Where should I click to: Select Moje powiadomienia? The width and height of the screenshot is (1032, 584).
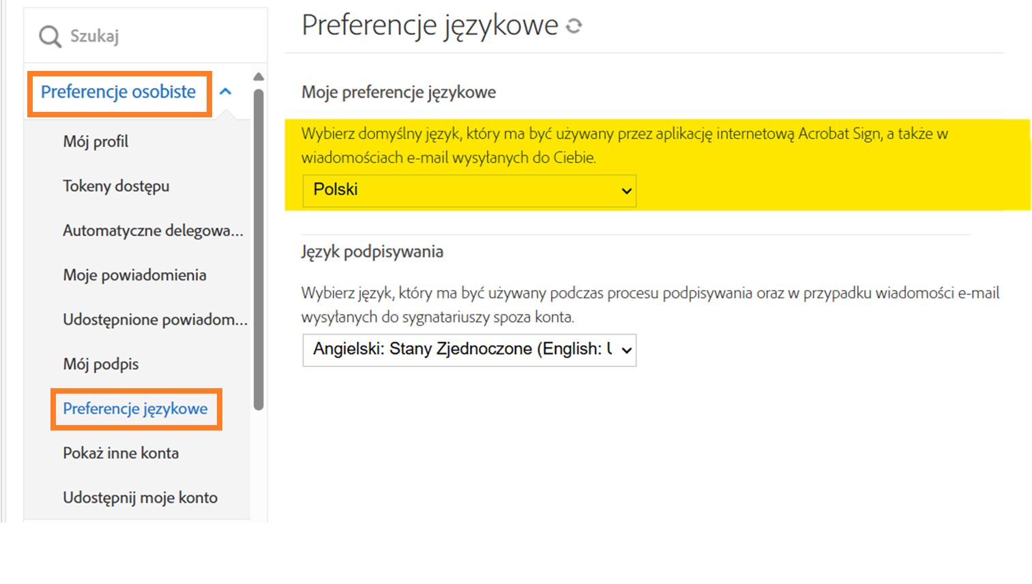pos(134,275)
